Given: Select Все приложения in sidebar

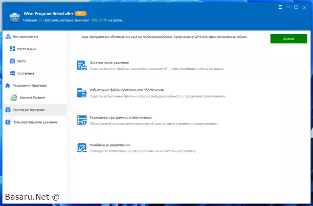Looking at the screenshot, I should tap(35, 37).
